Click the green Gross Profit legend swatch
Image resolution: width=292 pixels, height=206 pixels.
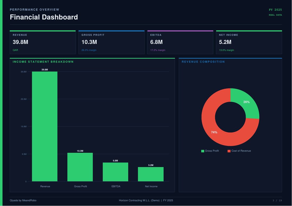click(203, 151)
